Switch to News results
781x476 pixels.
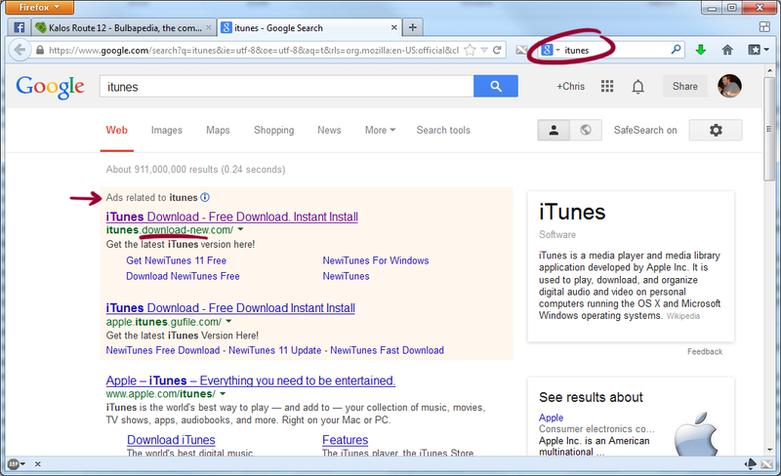329,130
